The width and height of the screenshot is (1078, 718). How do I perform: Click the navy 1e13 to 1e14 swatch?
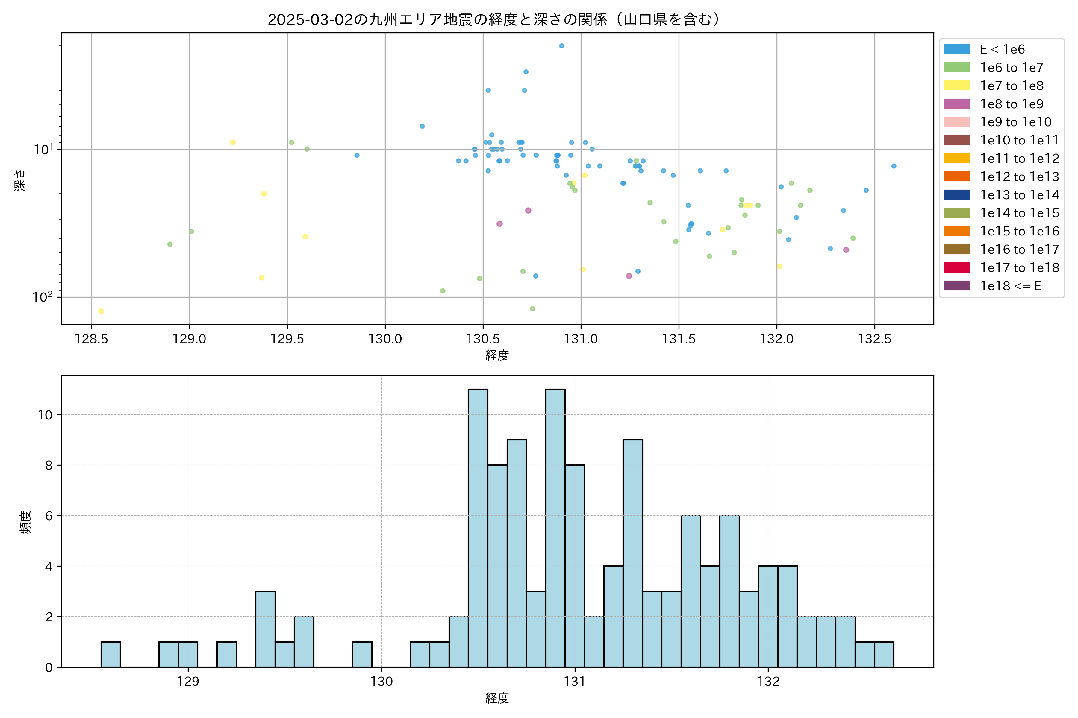point(956,195)
